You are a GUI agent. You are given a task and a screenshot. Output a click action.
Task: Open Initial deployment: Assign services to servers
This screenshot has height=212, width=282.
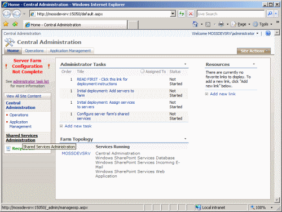pos(106,104)
